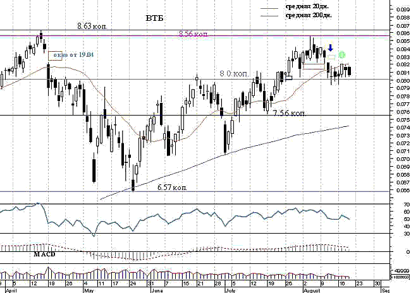Click the '6.57 коп.' support label
This screenshot has width=411, height=293.
coord(172,188)
